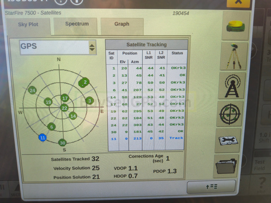Click the Elv column sub-header

pyautogui.click(x=123, y=62)
